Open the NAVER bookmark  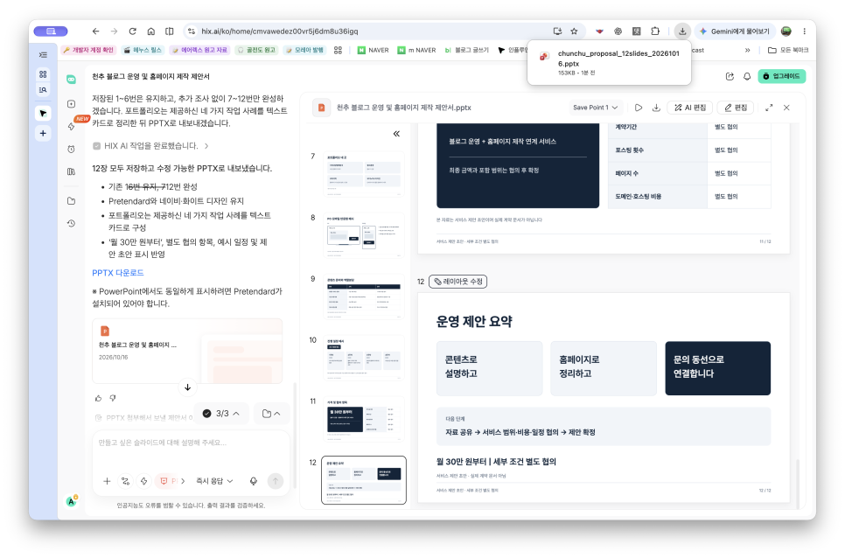pos(373,50)
